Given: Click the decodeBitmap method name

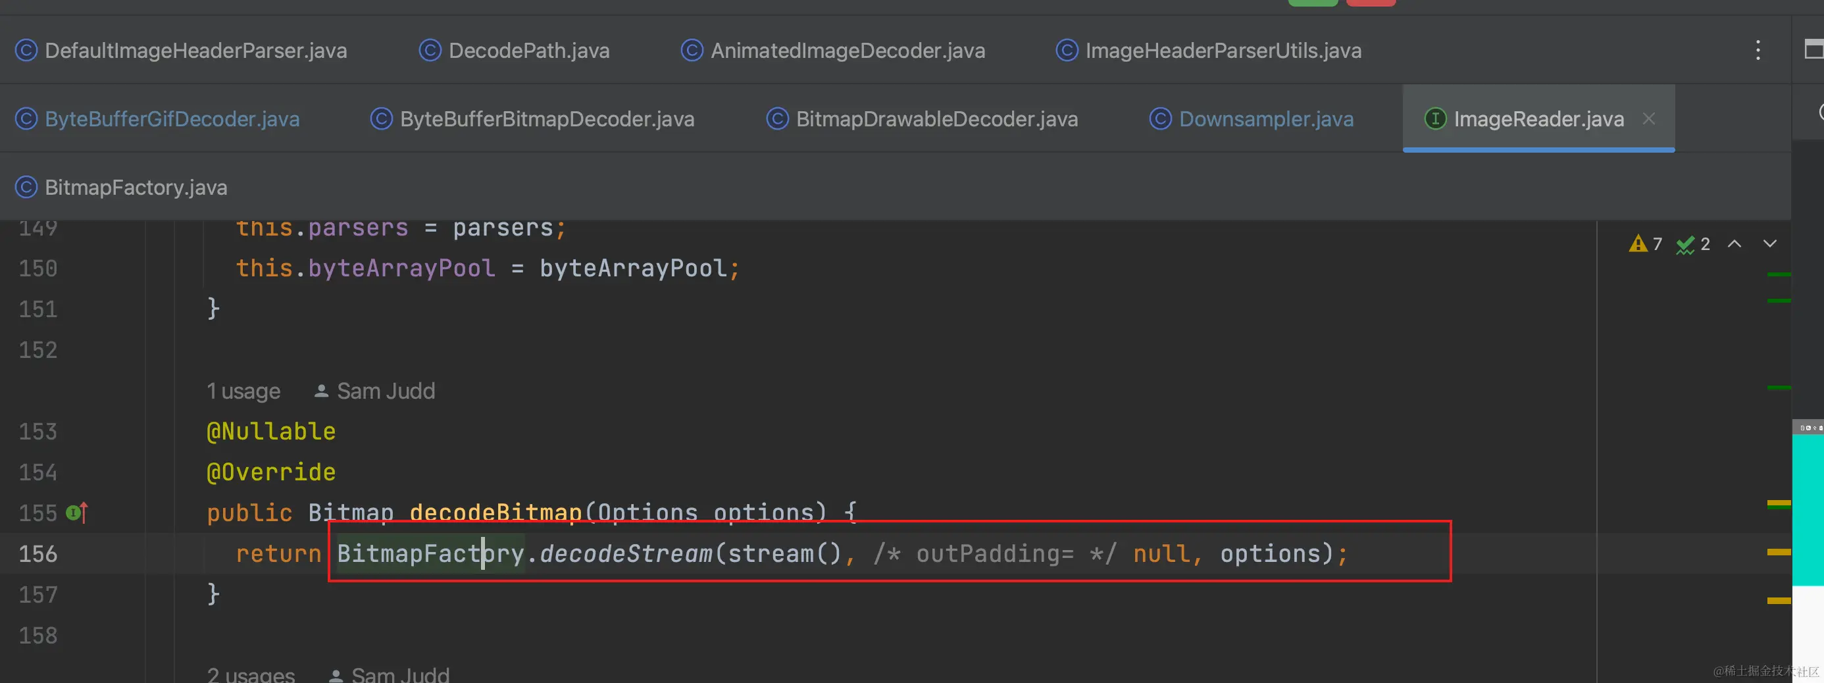Looking at the screenshot, I should [495, 512].
